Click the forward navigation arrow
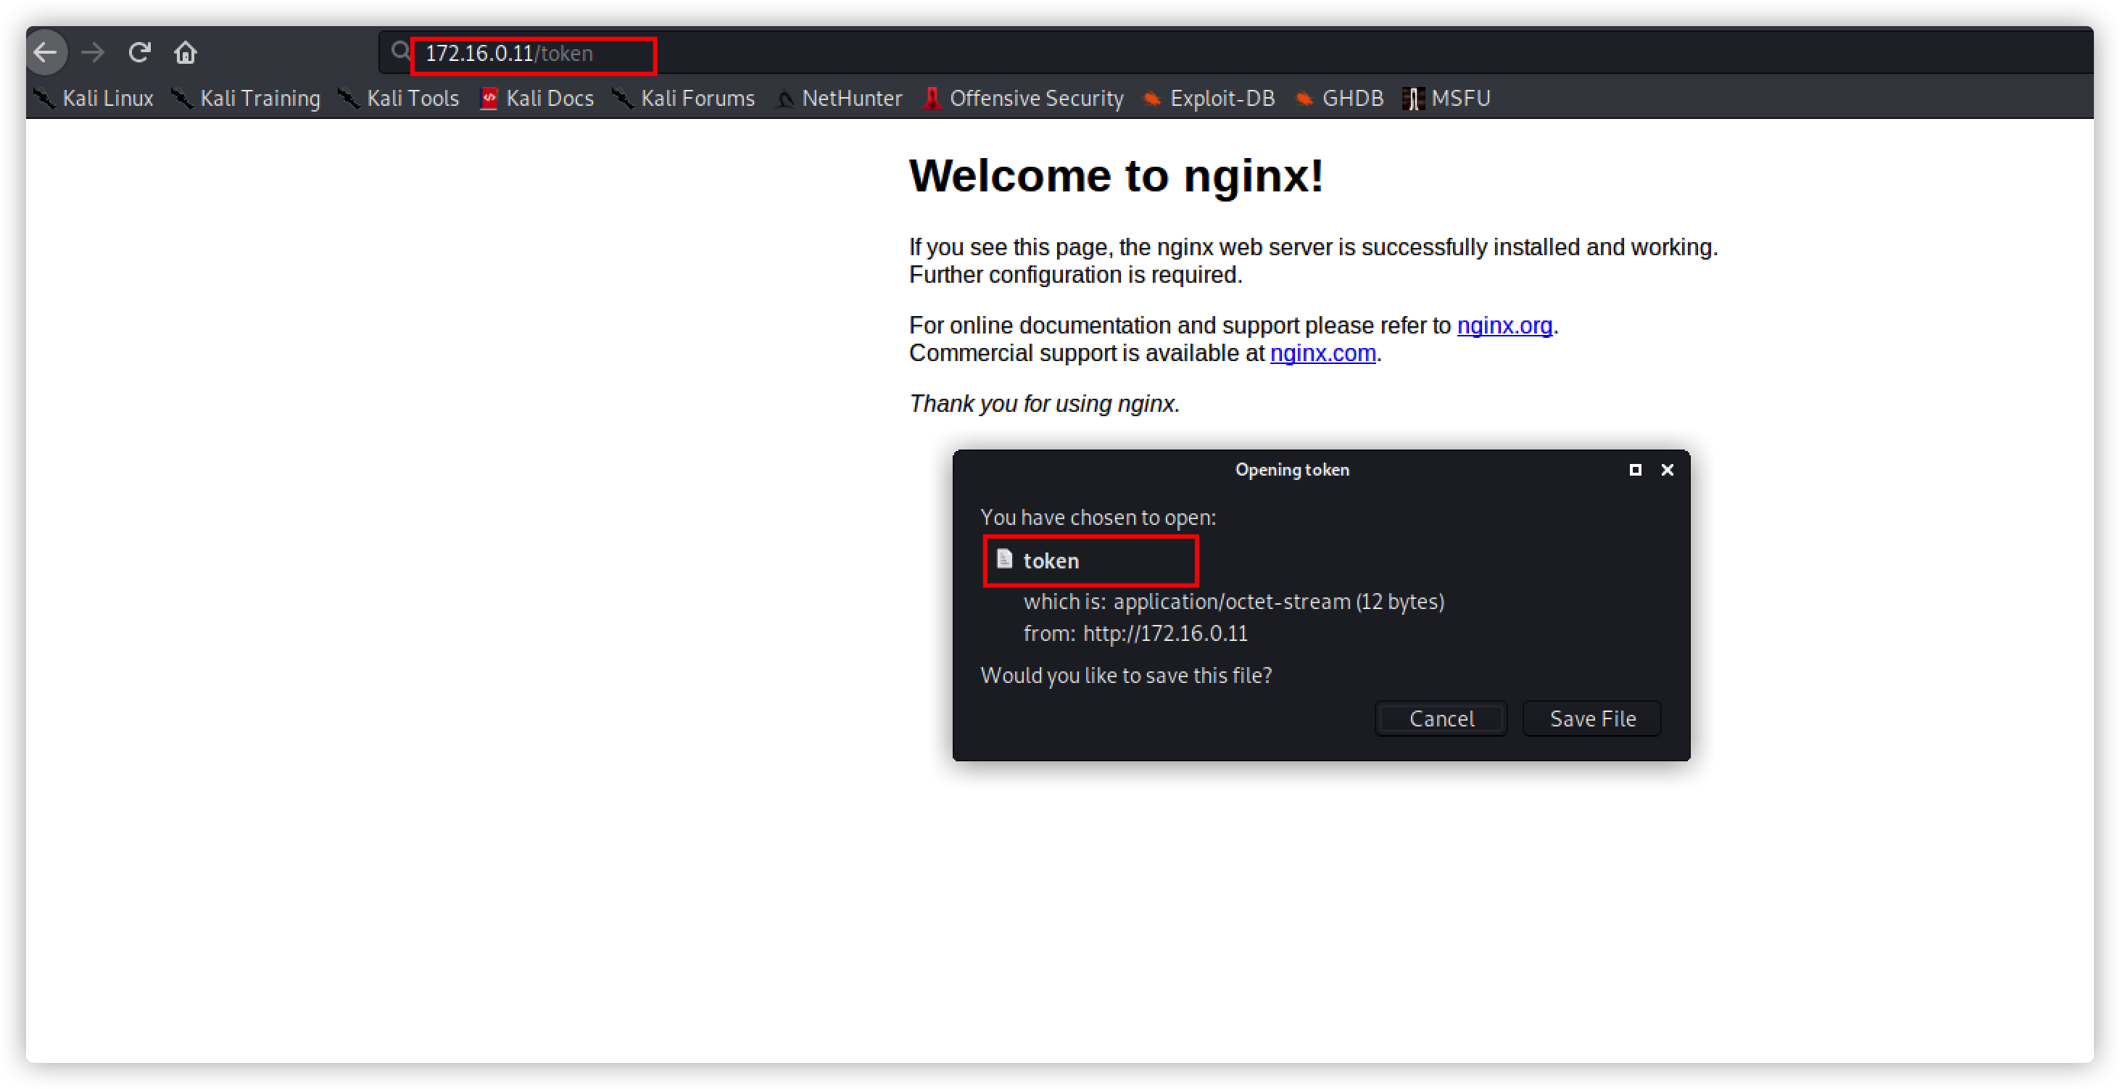Image resolution: width=2120 pixels, height=1089 pixels. coord(93,53)
